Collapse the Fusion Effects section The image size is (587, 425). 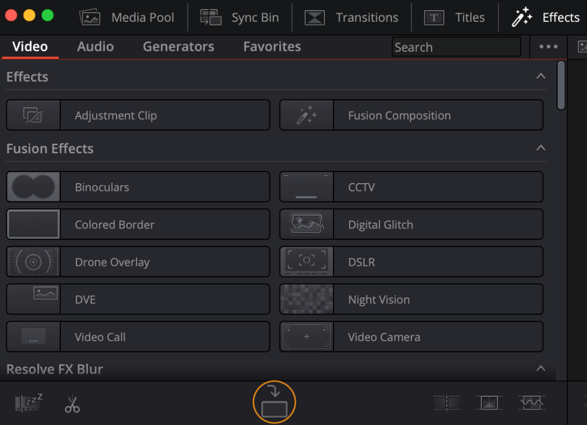[x=541, y=148]
